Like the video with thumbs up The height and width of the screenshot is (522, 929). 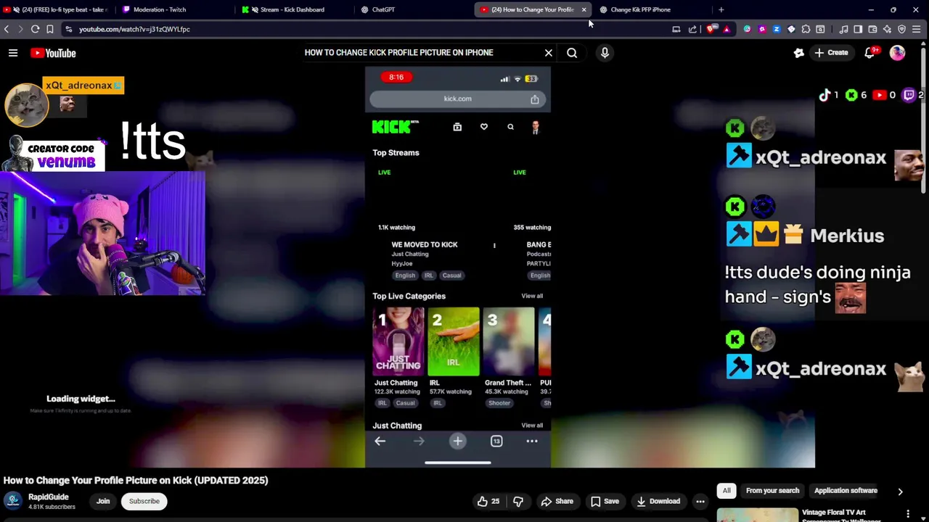point(488,501)
